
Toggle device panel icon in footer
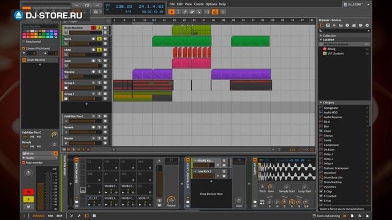coord(86,216)
